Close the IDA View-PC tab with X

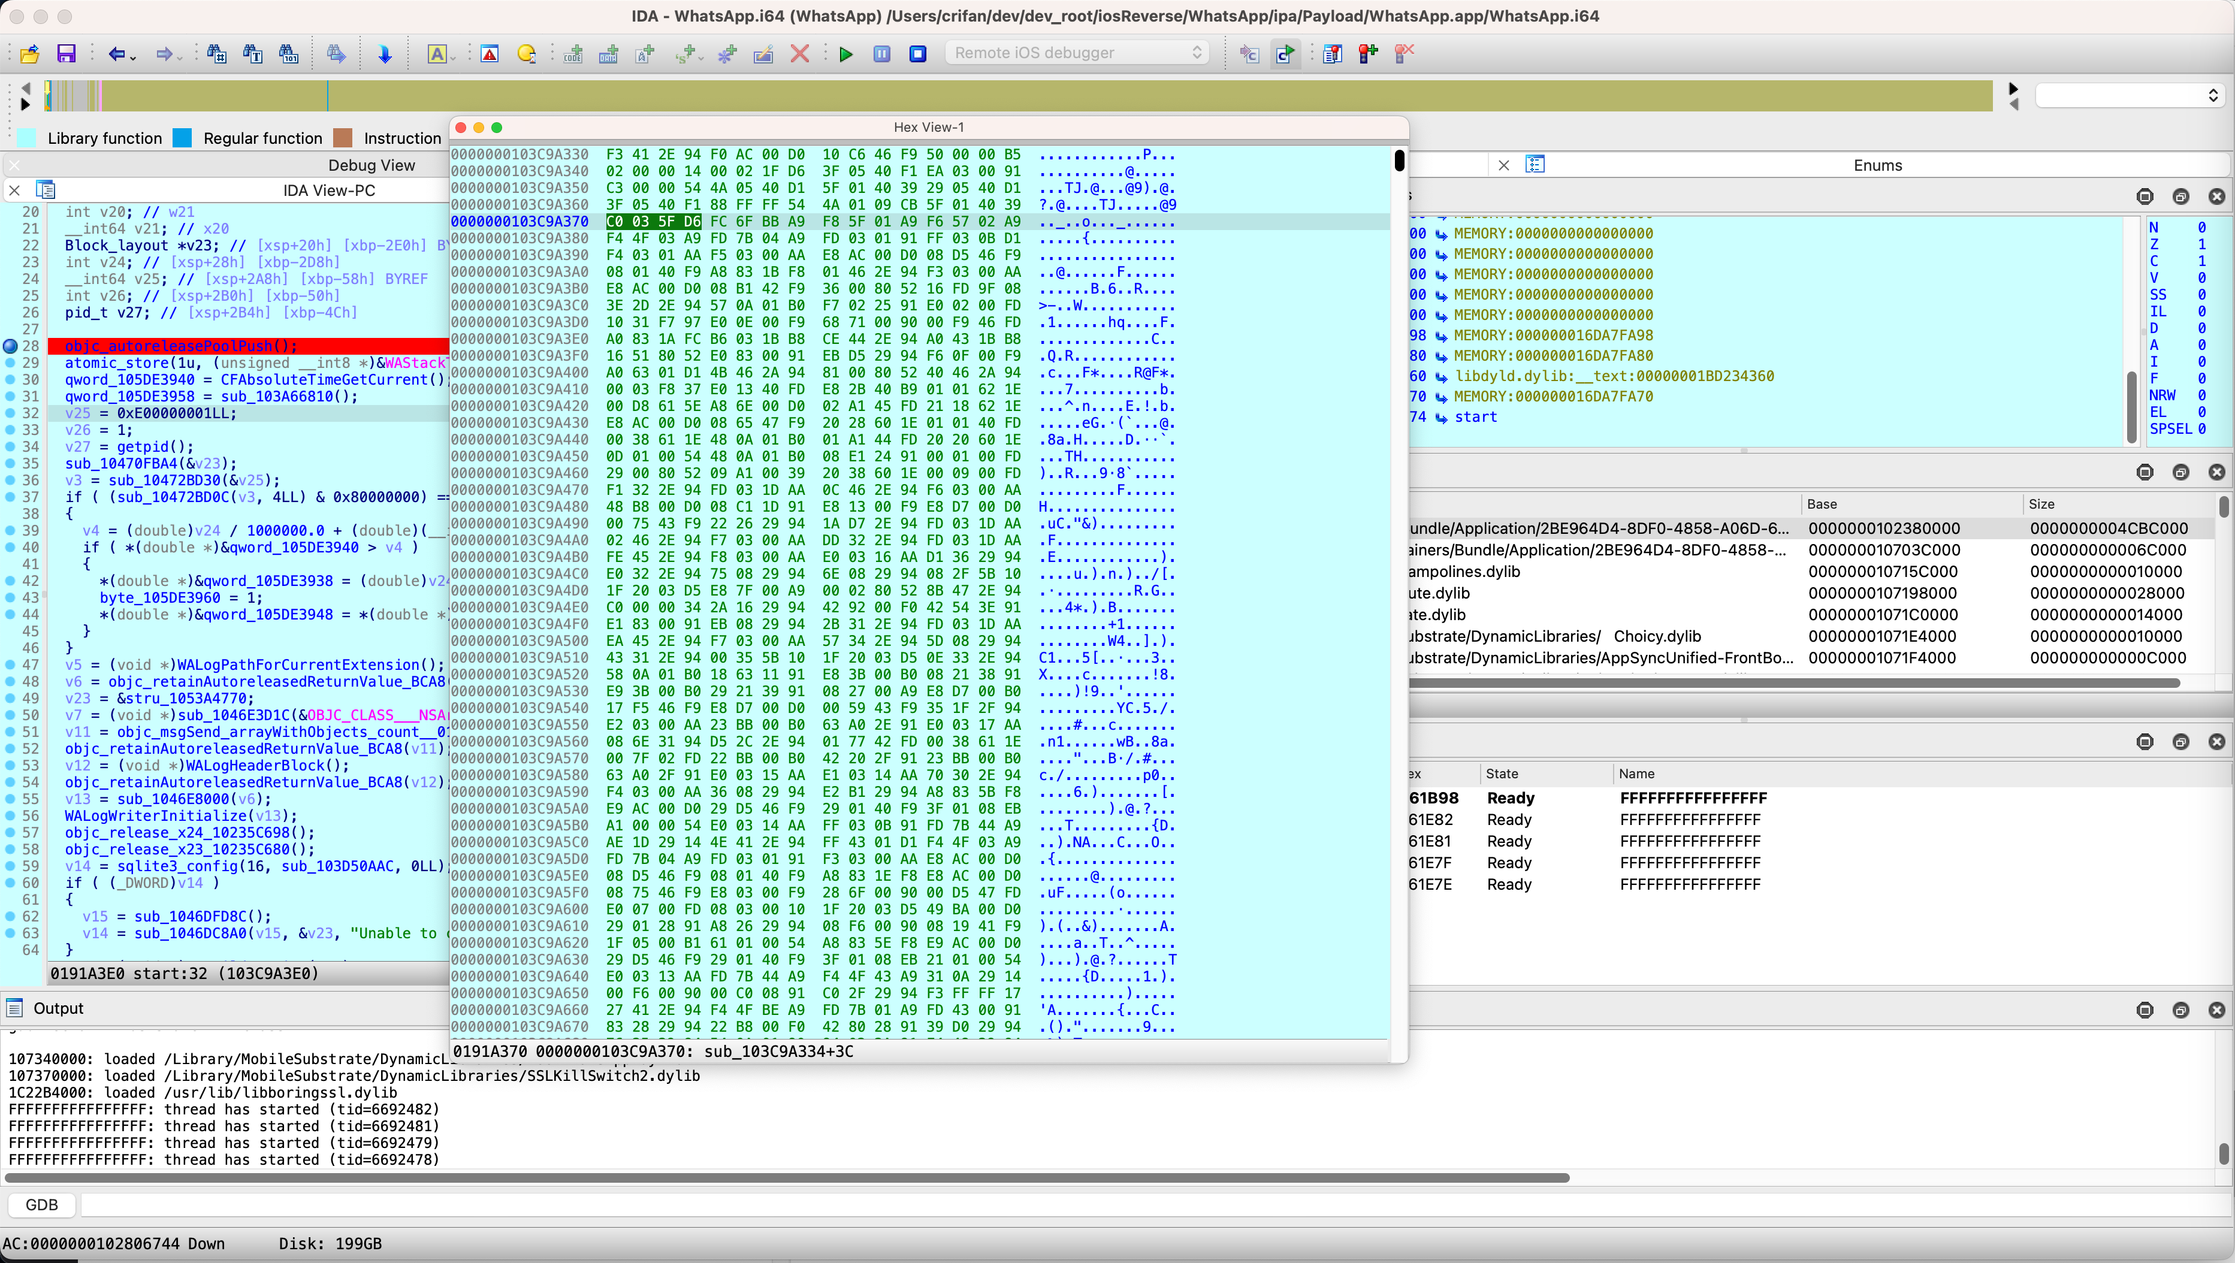tap(15, 190)
